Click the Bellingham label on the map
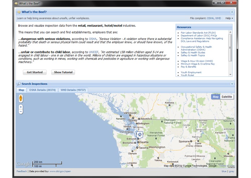Viewport: 251px width, 178px height. pyautogui.click(x=144, y=123)
